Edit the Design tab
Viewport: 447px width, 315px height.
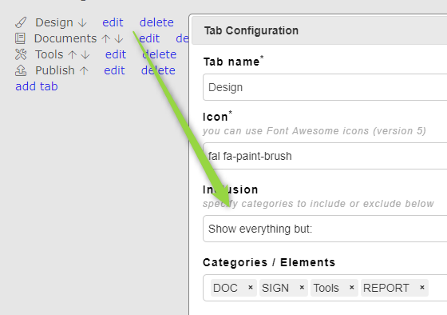(x=113, y=22)
